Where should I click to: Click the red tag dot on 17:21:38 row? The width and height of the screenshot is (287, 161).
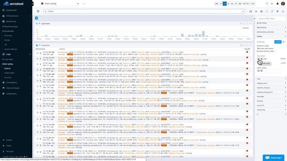click(x=247, y=52)
